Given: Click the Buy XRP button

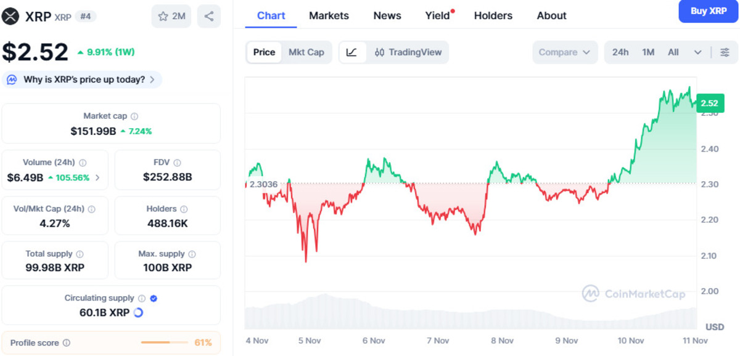Looking at the screenshot, I should pos(708,11).
